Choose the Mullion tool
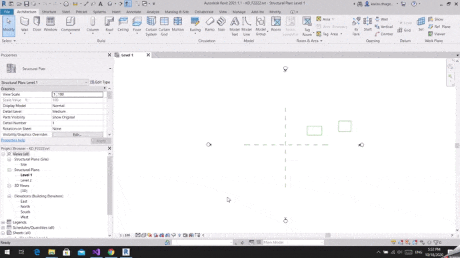Screen dimensions: 460x258 (177, 25)
